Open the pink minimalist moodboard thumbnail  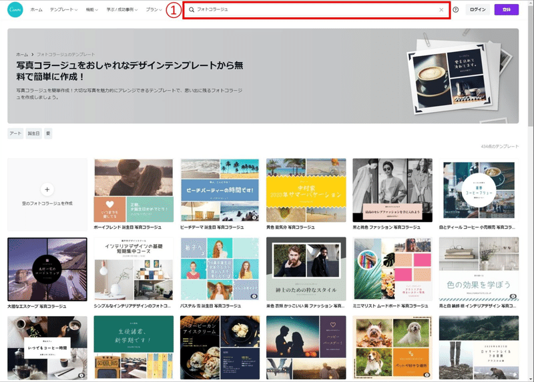pyautogui.click(x=392, y=269)
